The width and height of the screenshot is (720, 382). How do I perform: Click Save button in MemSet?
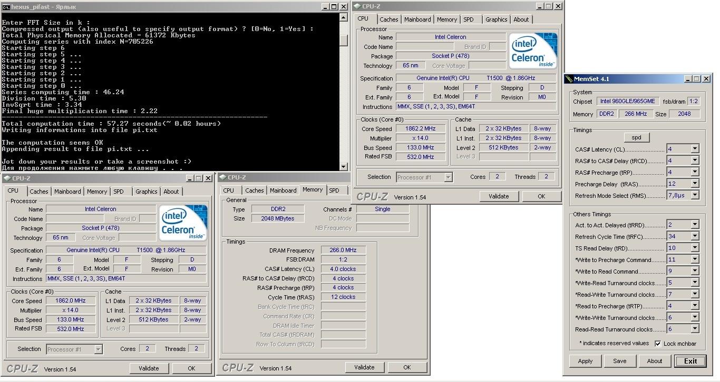[620, 361]
